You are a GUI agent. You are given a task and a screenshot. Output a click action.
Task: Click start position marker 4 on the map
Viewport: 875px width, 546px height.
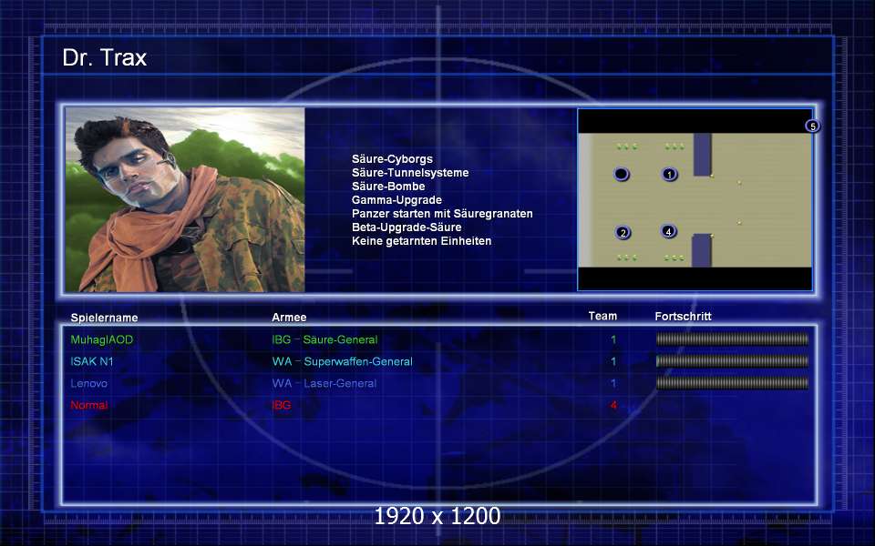click(668, 230)
